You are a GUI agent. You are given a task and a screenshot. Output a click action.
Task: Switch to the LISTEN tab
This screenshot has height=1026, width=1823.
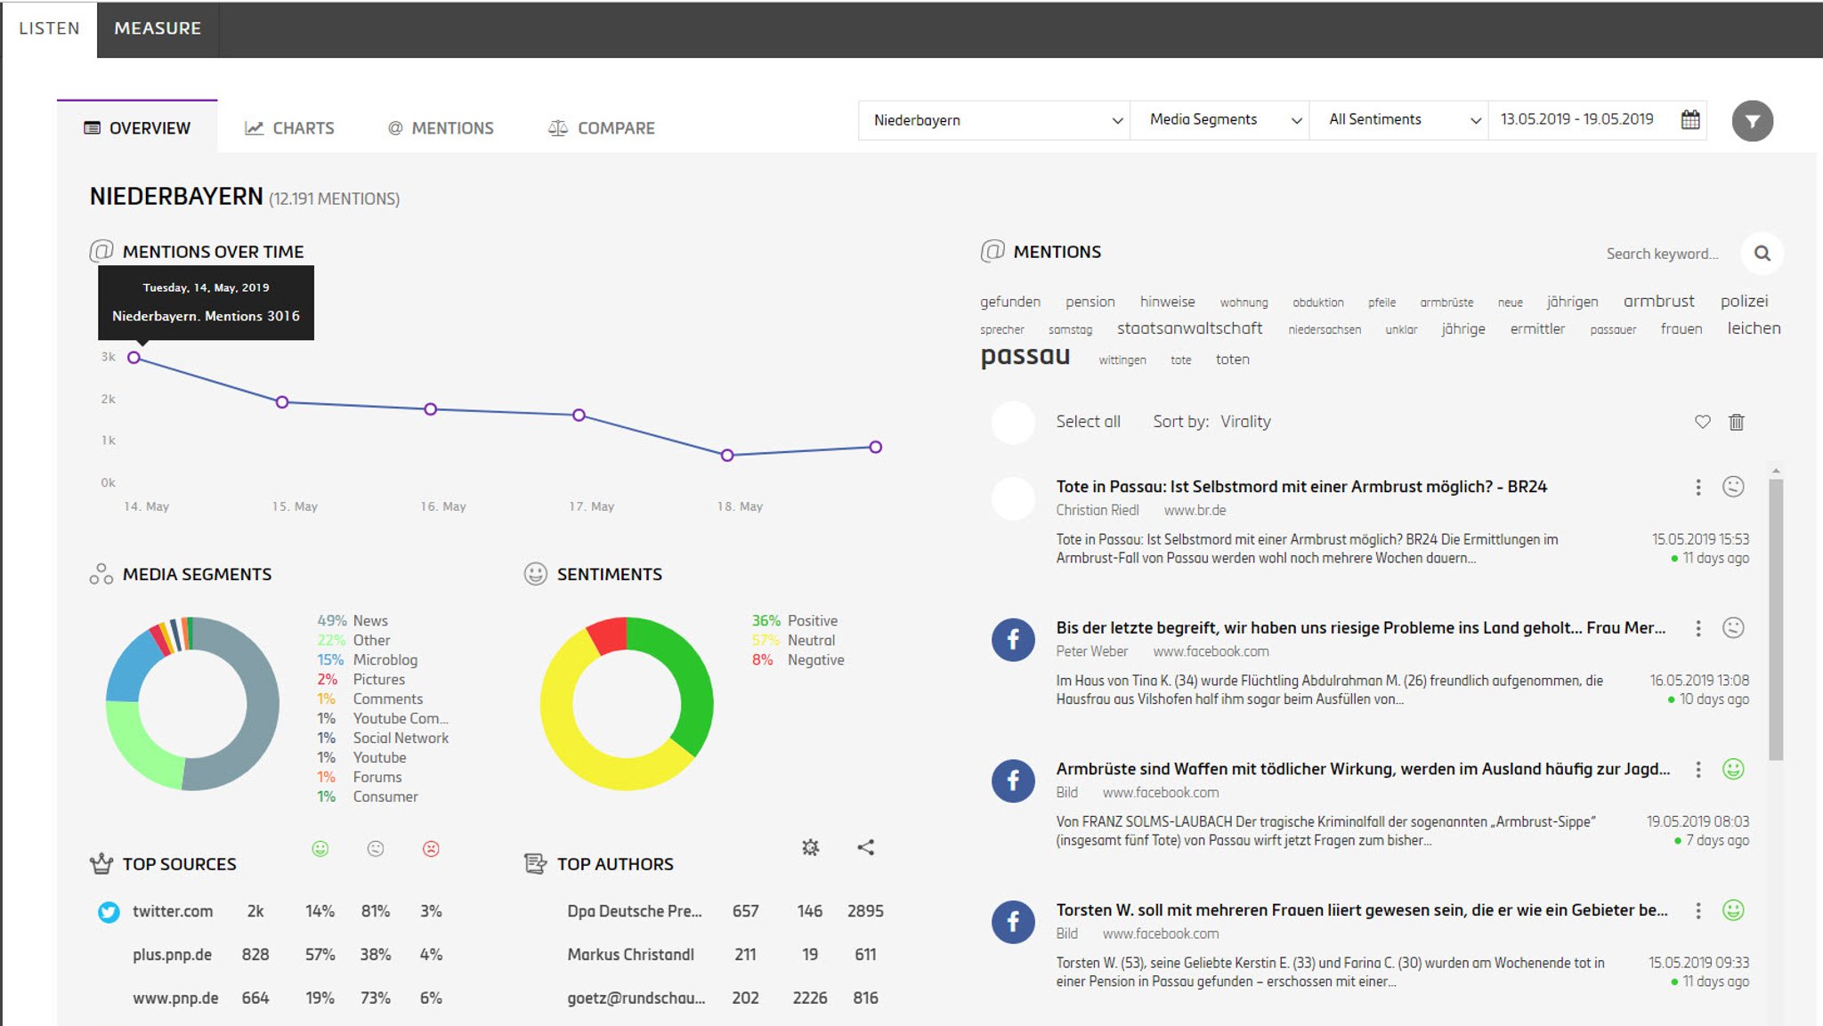(x=49, y=28)
